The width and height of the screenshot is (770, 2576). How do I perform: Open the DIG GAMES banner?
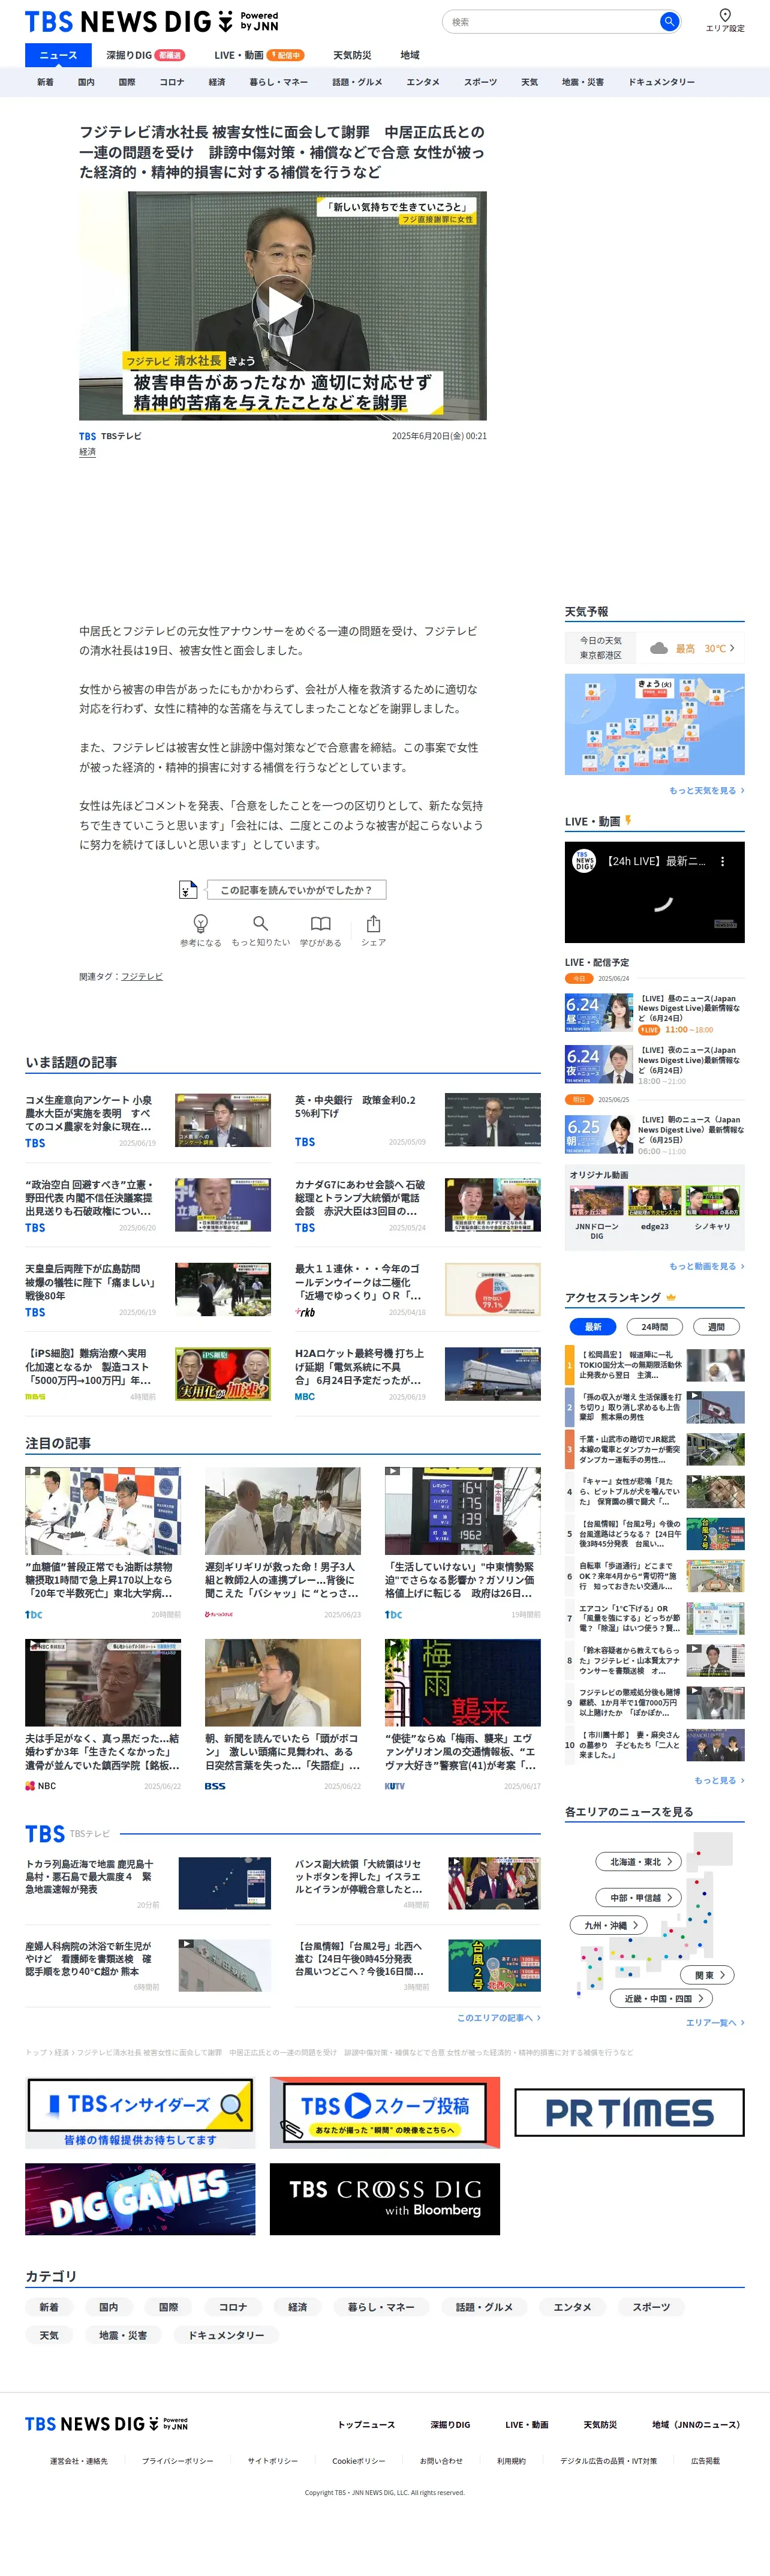(140, 2199)
